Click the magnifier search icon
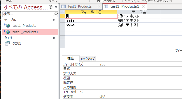Viewport: 182px width, 99px height. pyautogui.click(x=55, y=14)
